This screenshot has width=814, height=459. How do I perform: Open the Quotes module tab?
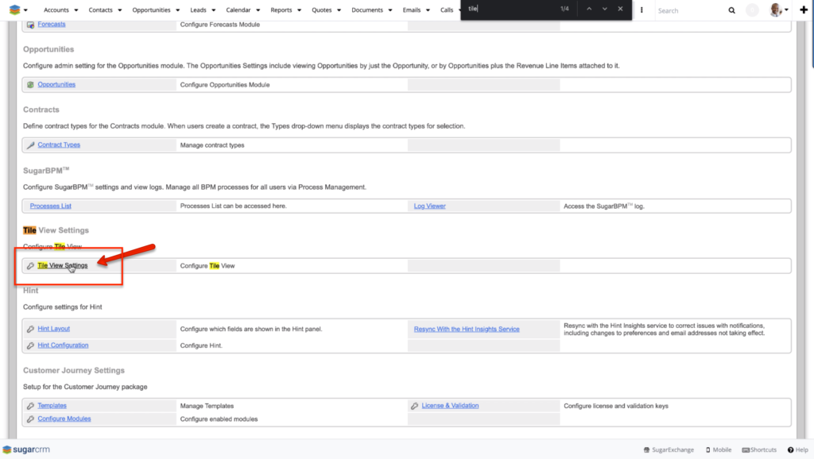[322, 10]
